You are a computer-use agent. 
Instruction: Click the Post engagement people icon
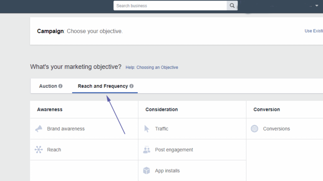pyautogui.click(x=147, y=150)
